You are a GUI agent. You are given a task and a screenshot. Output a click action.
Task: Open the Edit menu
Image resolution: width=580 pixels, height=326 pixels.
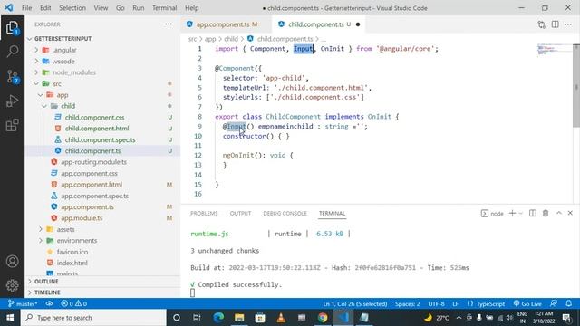[45, 8]
